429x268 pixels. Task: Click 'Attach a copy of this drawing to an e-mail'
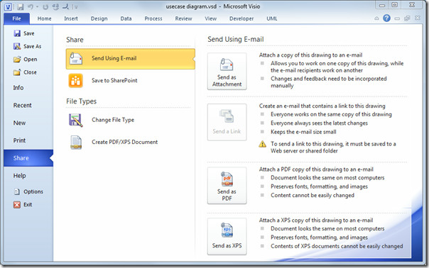[x=310, y=55]
